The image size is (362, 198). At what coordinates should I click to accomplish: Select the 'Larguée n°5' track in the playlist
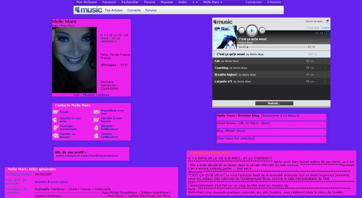click(x=271, y=81)
